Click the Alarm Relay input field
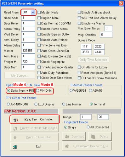 pyautogui.click(x=28, y=29)
